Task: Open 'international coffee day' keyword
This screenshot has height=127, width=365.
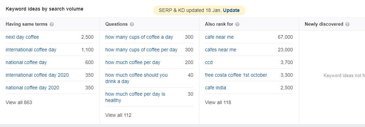Action: [31, 50]
